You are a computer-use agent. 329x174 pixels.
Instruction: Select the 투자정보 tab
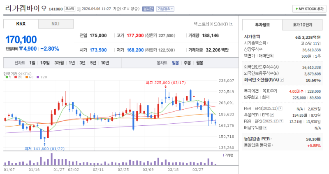click(x=262, y=25)
